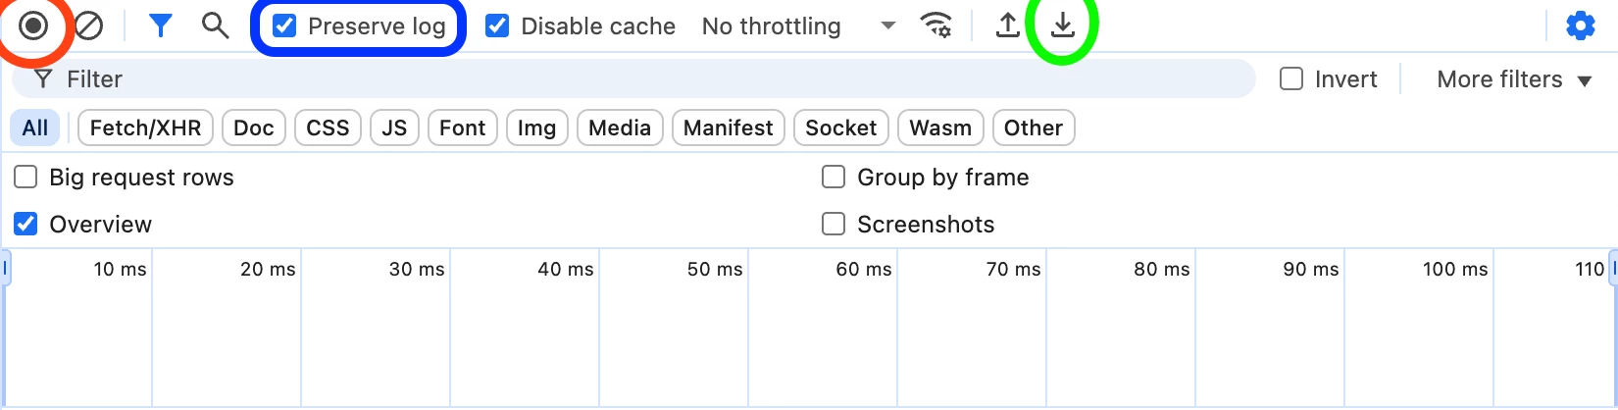Click the record network log button
Image resolution: width=1618 pixels, height=410 pixels.
[x=33, y=26]
